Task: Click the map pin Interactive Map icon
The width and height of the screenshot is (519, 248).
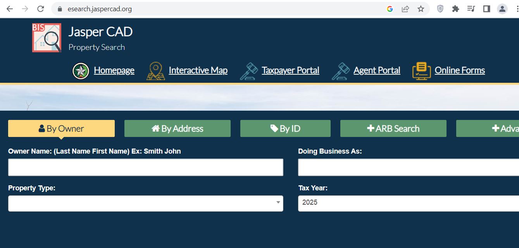Action: [x=156, y=71]
